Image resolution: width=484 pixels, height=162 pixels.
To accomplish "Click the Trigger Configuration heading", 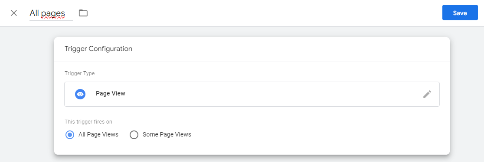I will 98,48.
